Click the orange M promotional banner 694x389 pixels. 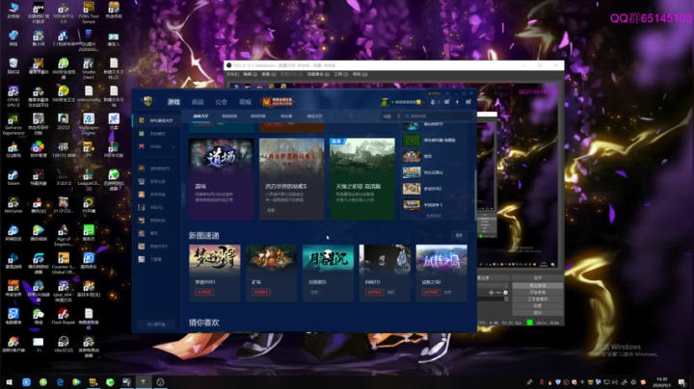278,102
